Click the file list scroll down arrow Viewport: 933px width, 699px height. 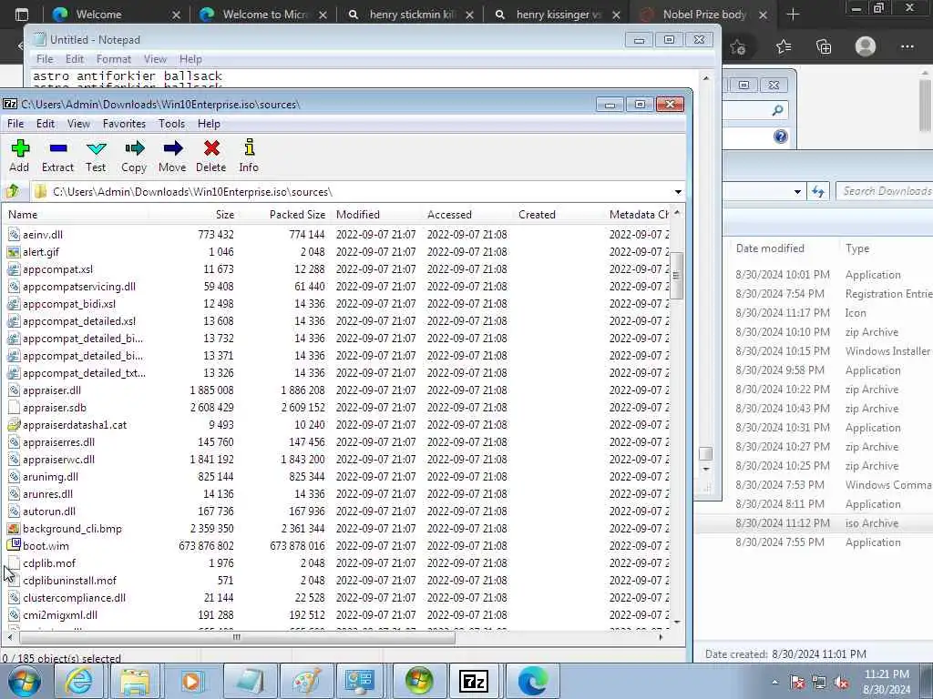point(677,622)
